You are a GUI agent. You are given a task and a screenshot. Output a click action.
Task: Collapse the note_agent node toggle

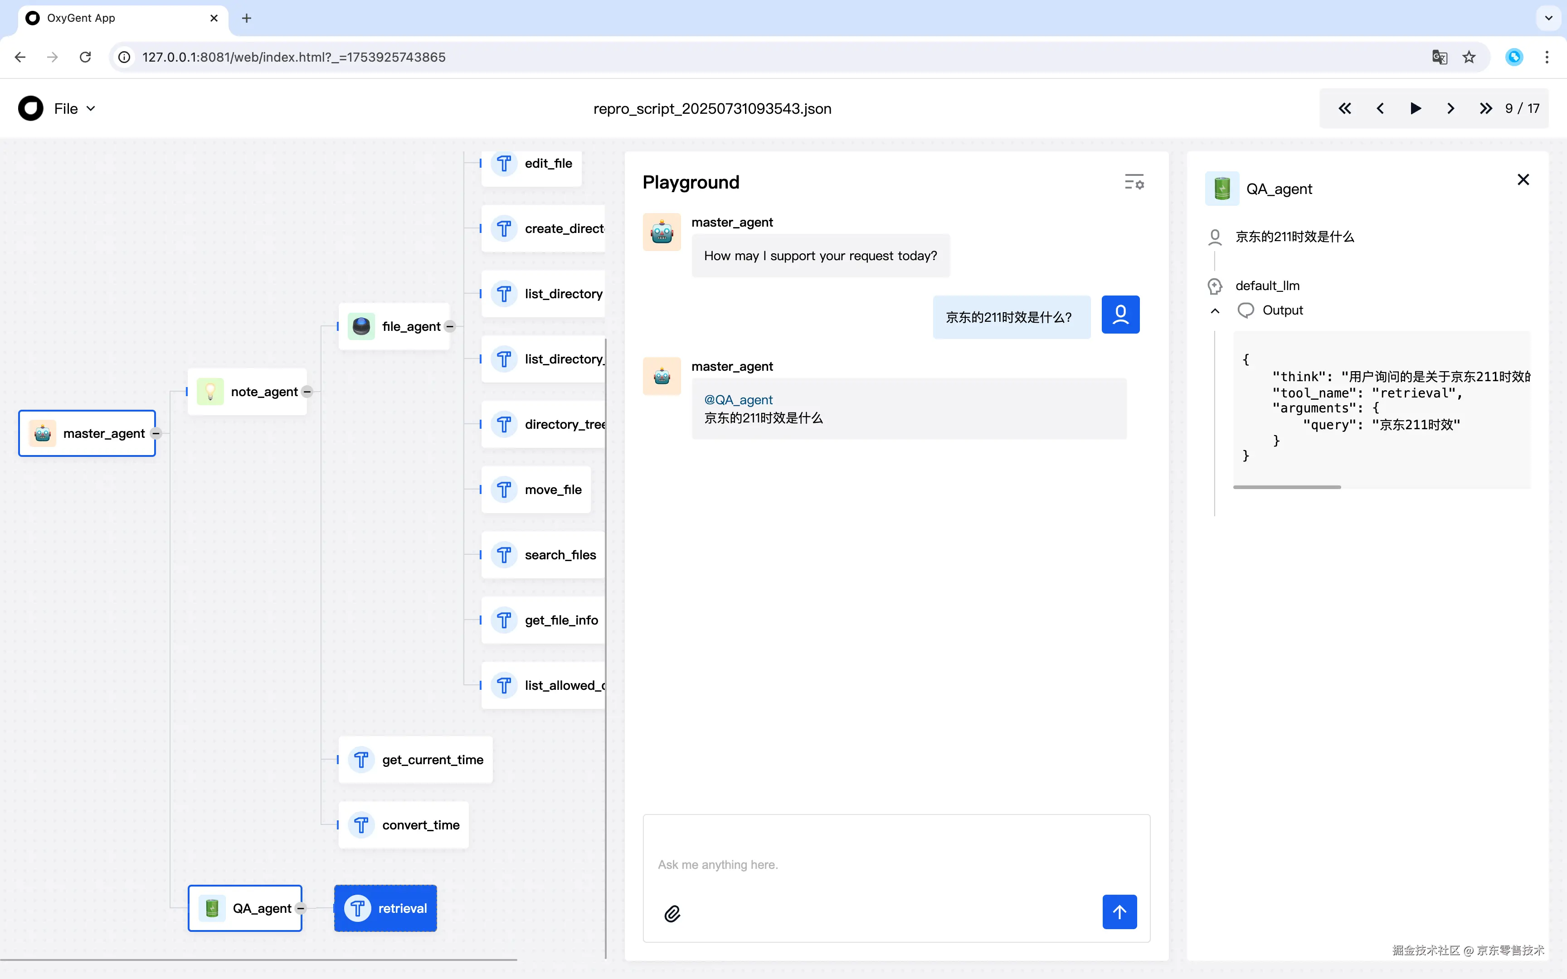click(x=307, y=392)
